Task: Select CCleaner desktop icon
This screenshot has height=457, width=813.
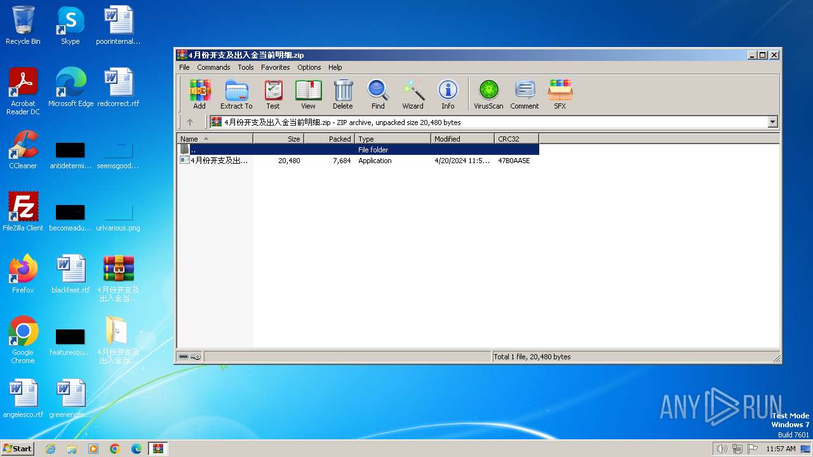Action: pos(23,150)
